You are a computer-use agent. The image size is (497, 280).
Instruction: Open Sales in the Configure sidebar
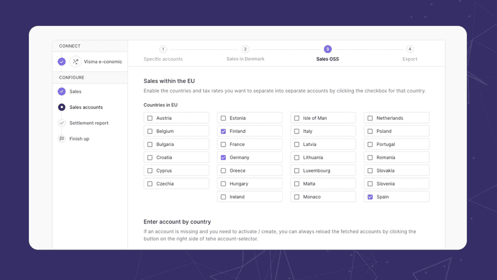[76, 91]
